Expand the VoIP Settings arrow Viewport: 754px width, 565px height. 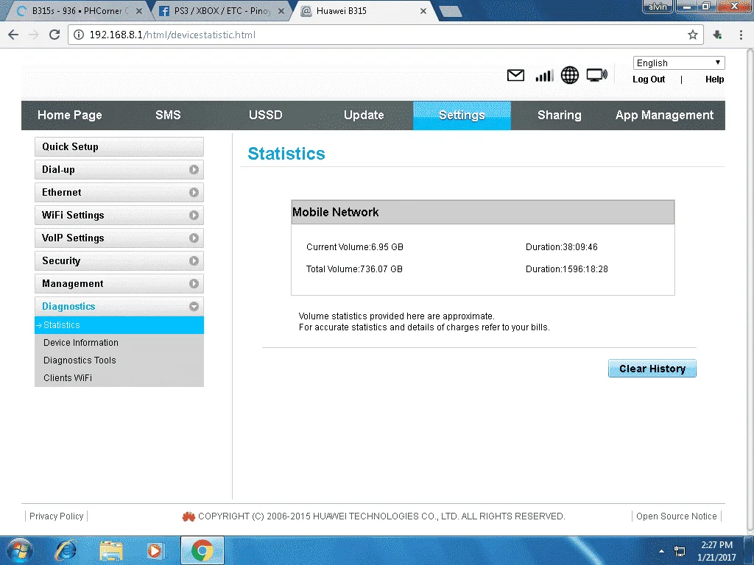[194, 238]
